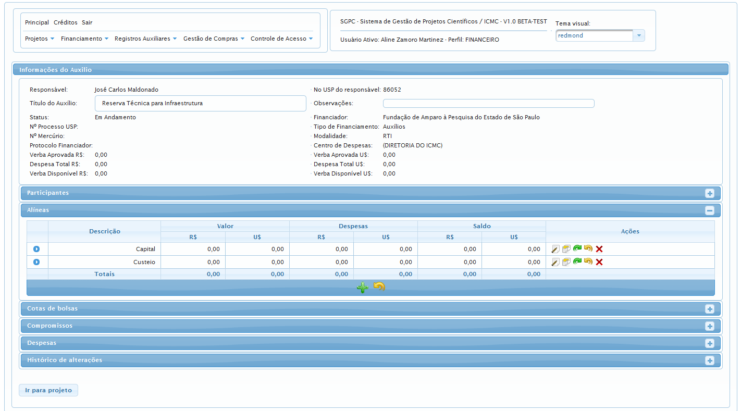Click the Ir para projeto button

tap(48, 390)
